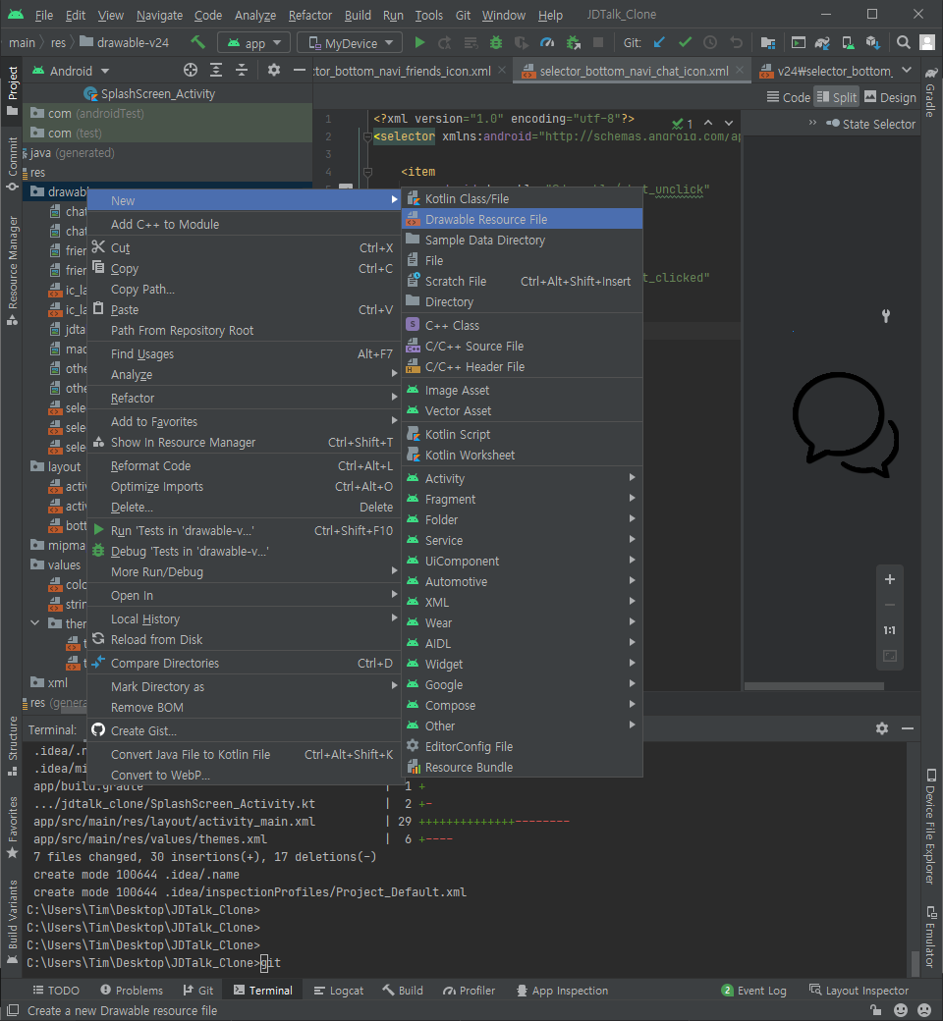Close the selector_bottom_navi_chat_icon.xml tab

coord(740,71)
